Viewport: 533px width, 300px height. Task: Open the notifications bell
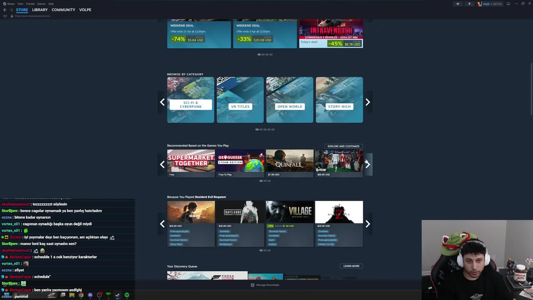coord(469,4)
